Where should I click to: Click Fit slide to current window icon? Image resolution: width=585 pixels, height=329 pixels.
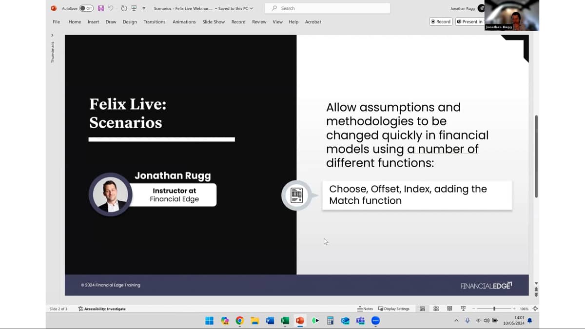(x=535, y=309)
